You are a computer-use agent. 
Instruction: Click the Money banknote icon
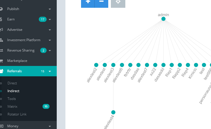pyautogui.click(x=1, y=126)
